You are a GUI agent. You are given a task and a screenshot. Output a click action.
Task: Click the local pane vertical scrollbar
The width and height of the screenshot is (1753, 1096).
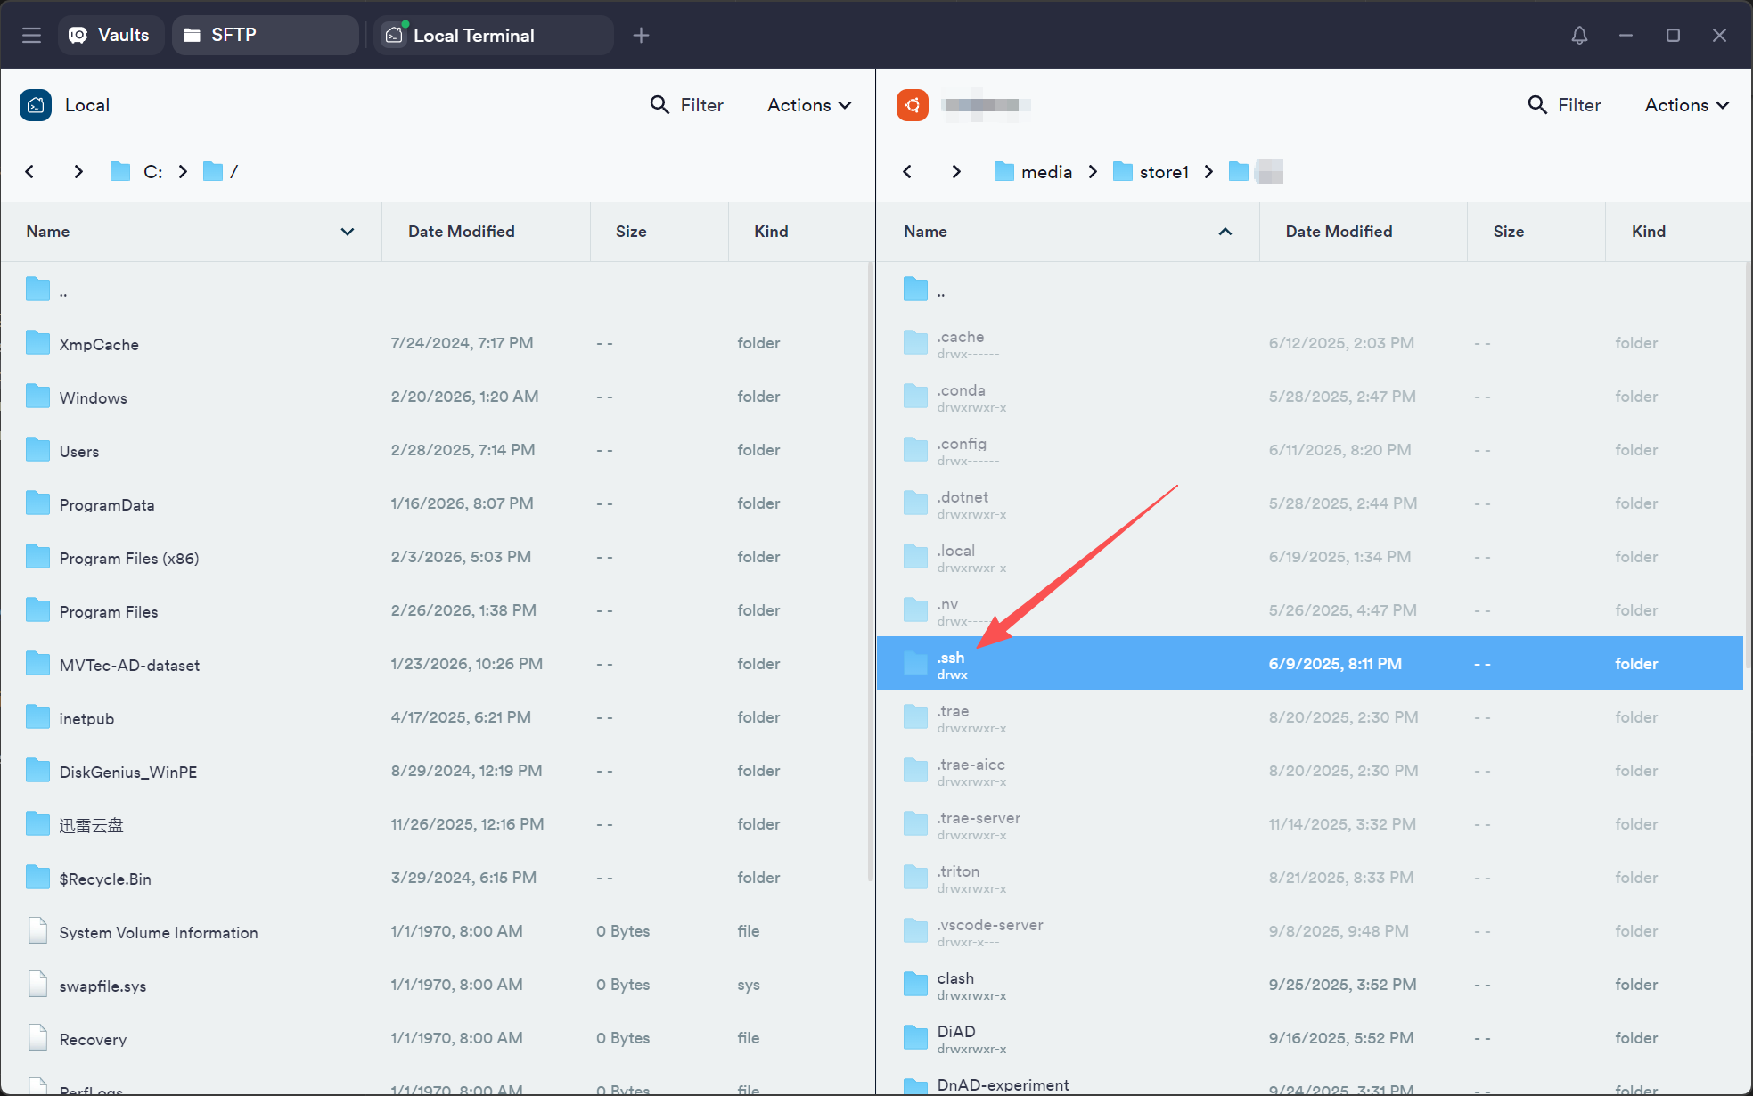click(x=870, y=570)
